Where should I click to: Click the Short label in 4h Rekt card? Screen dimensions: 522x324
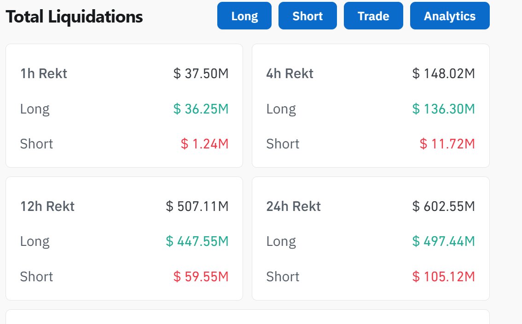pos(283,144)
